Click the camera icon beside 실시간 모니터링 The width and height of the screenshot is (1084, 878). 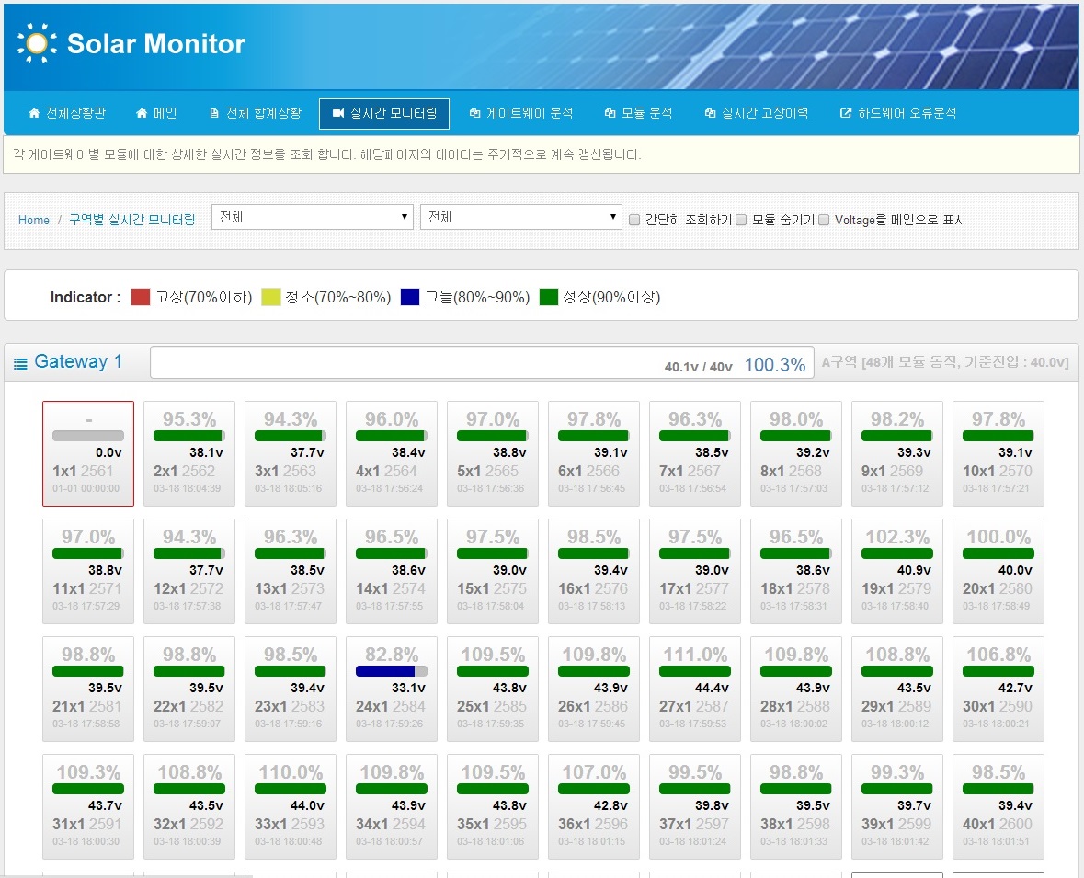click(x=338, y=113)
